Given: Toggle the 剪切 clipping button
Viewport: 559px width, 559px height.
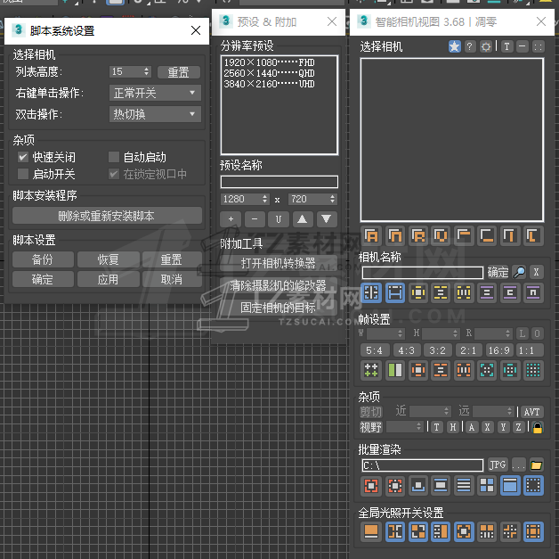Looking at the screenshot, I should 371,412.
